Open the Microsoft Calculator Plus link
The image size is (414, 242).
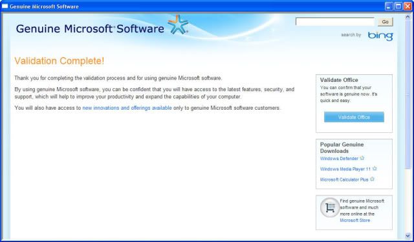(x=344, y=179)
